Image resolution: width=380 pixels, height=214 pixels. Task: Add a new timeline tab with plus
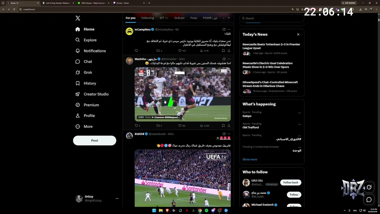(229, 18)
